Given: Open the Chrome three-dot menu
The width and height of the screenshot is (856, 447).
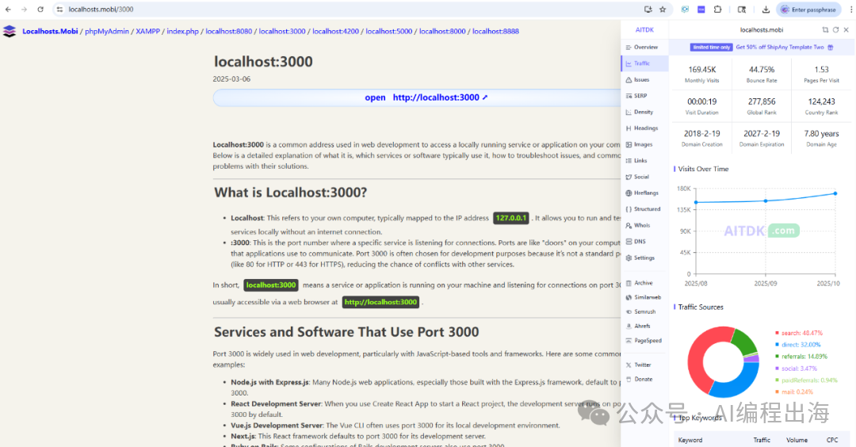Looking at the screenshot, I should pos(850,10).
